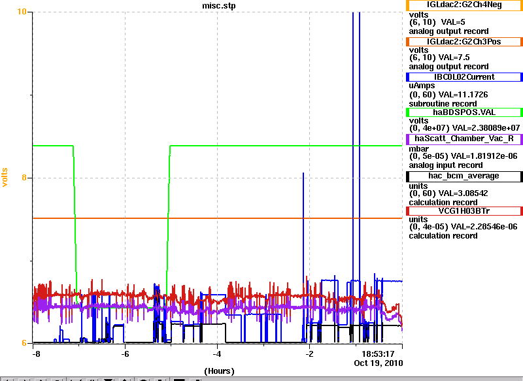Viewport: 523px width, 381px height.
Task: Select the haScatt_Chamber_Vac_R legend button
Action: (x=464, y=139)
